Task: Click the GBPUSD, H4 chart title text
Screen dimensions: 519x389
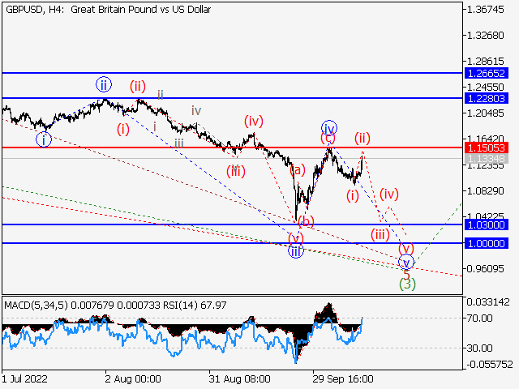Action: pos(108,9)
